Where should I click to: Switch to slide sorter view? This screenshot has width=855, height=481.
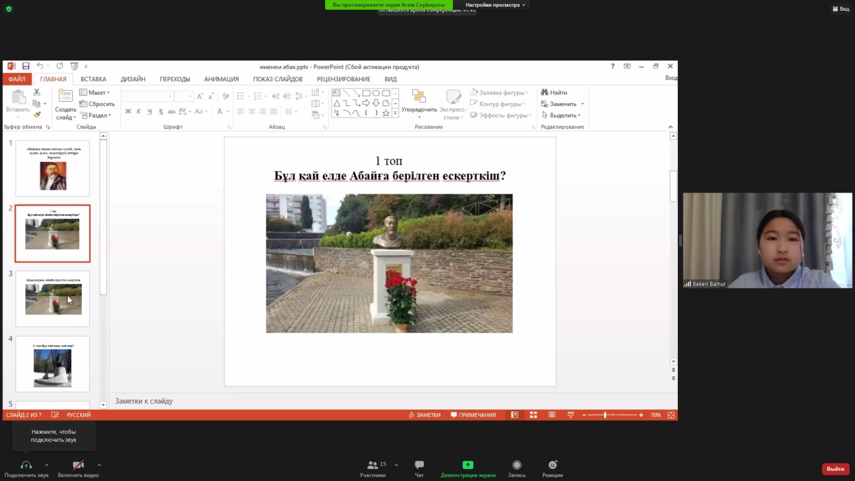pyautogui.click(x=533, y=415)
